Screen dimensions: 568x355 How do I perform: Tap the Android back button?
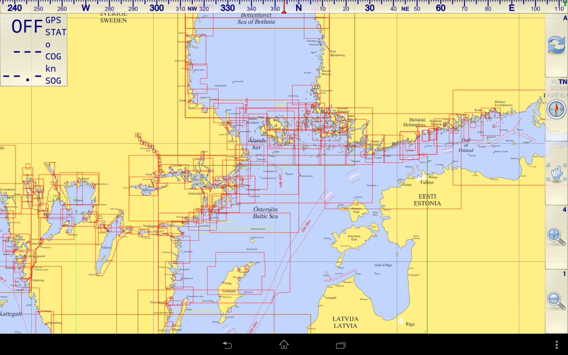pyautogui.click(x=227, y=345)
